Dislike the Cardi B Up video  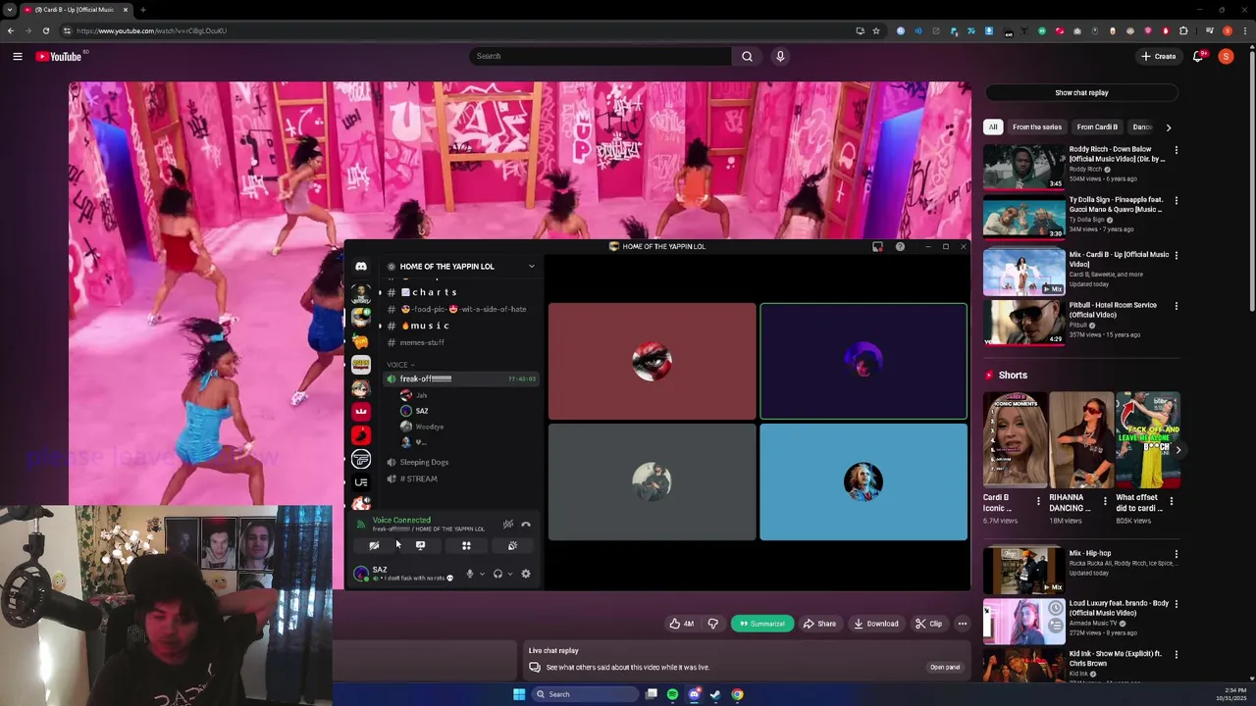pos(713,624)
